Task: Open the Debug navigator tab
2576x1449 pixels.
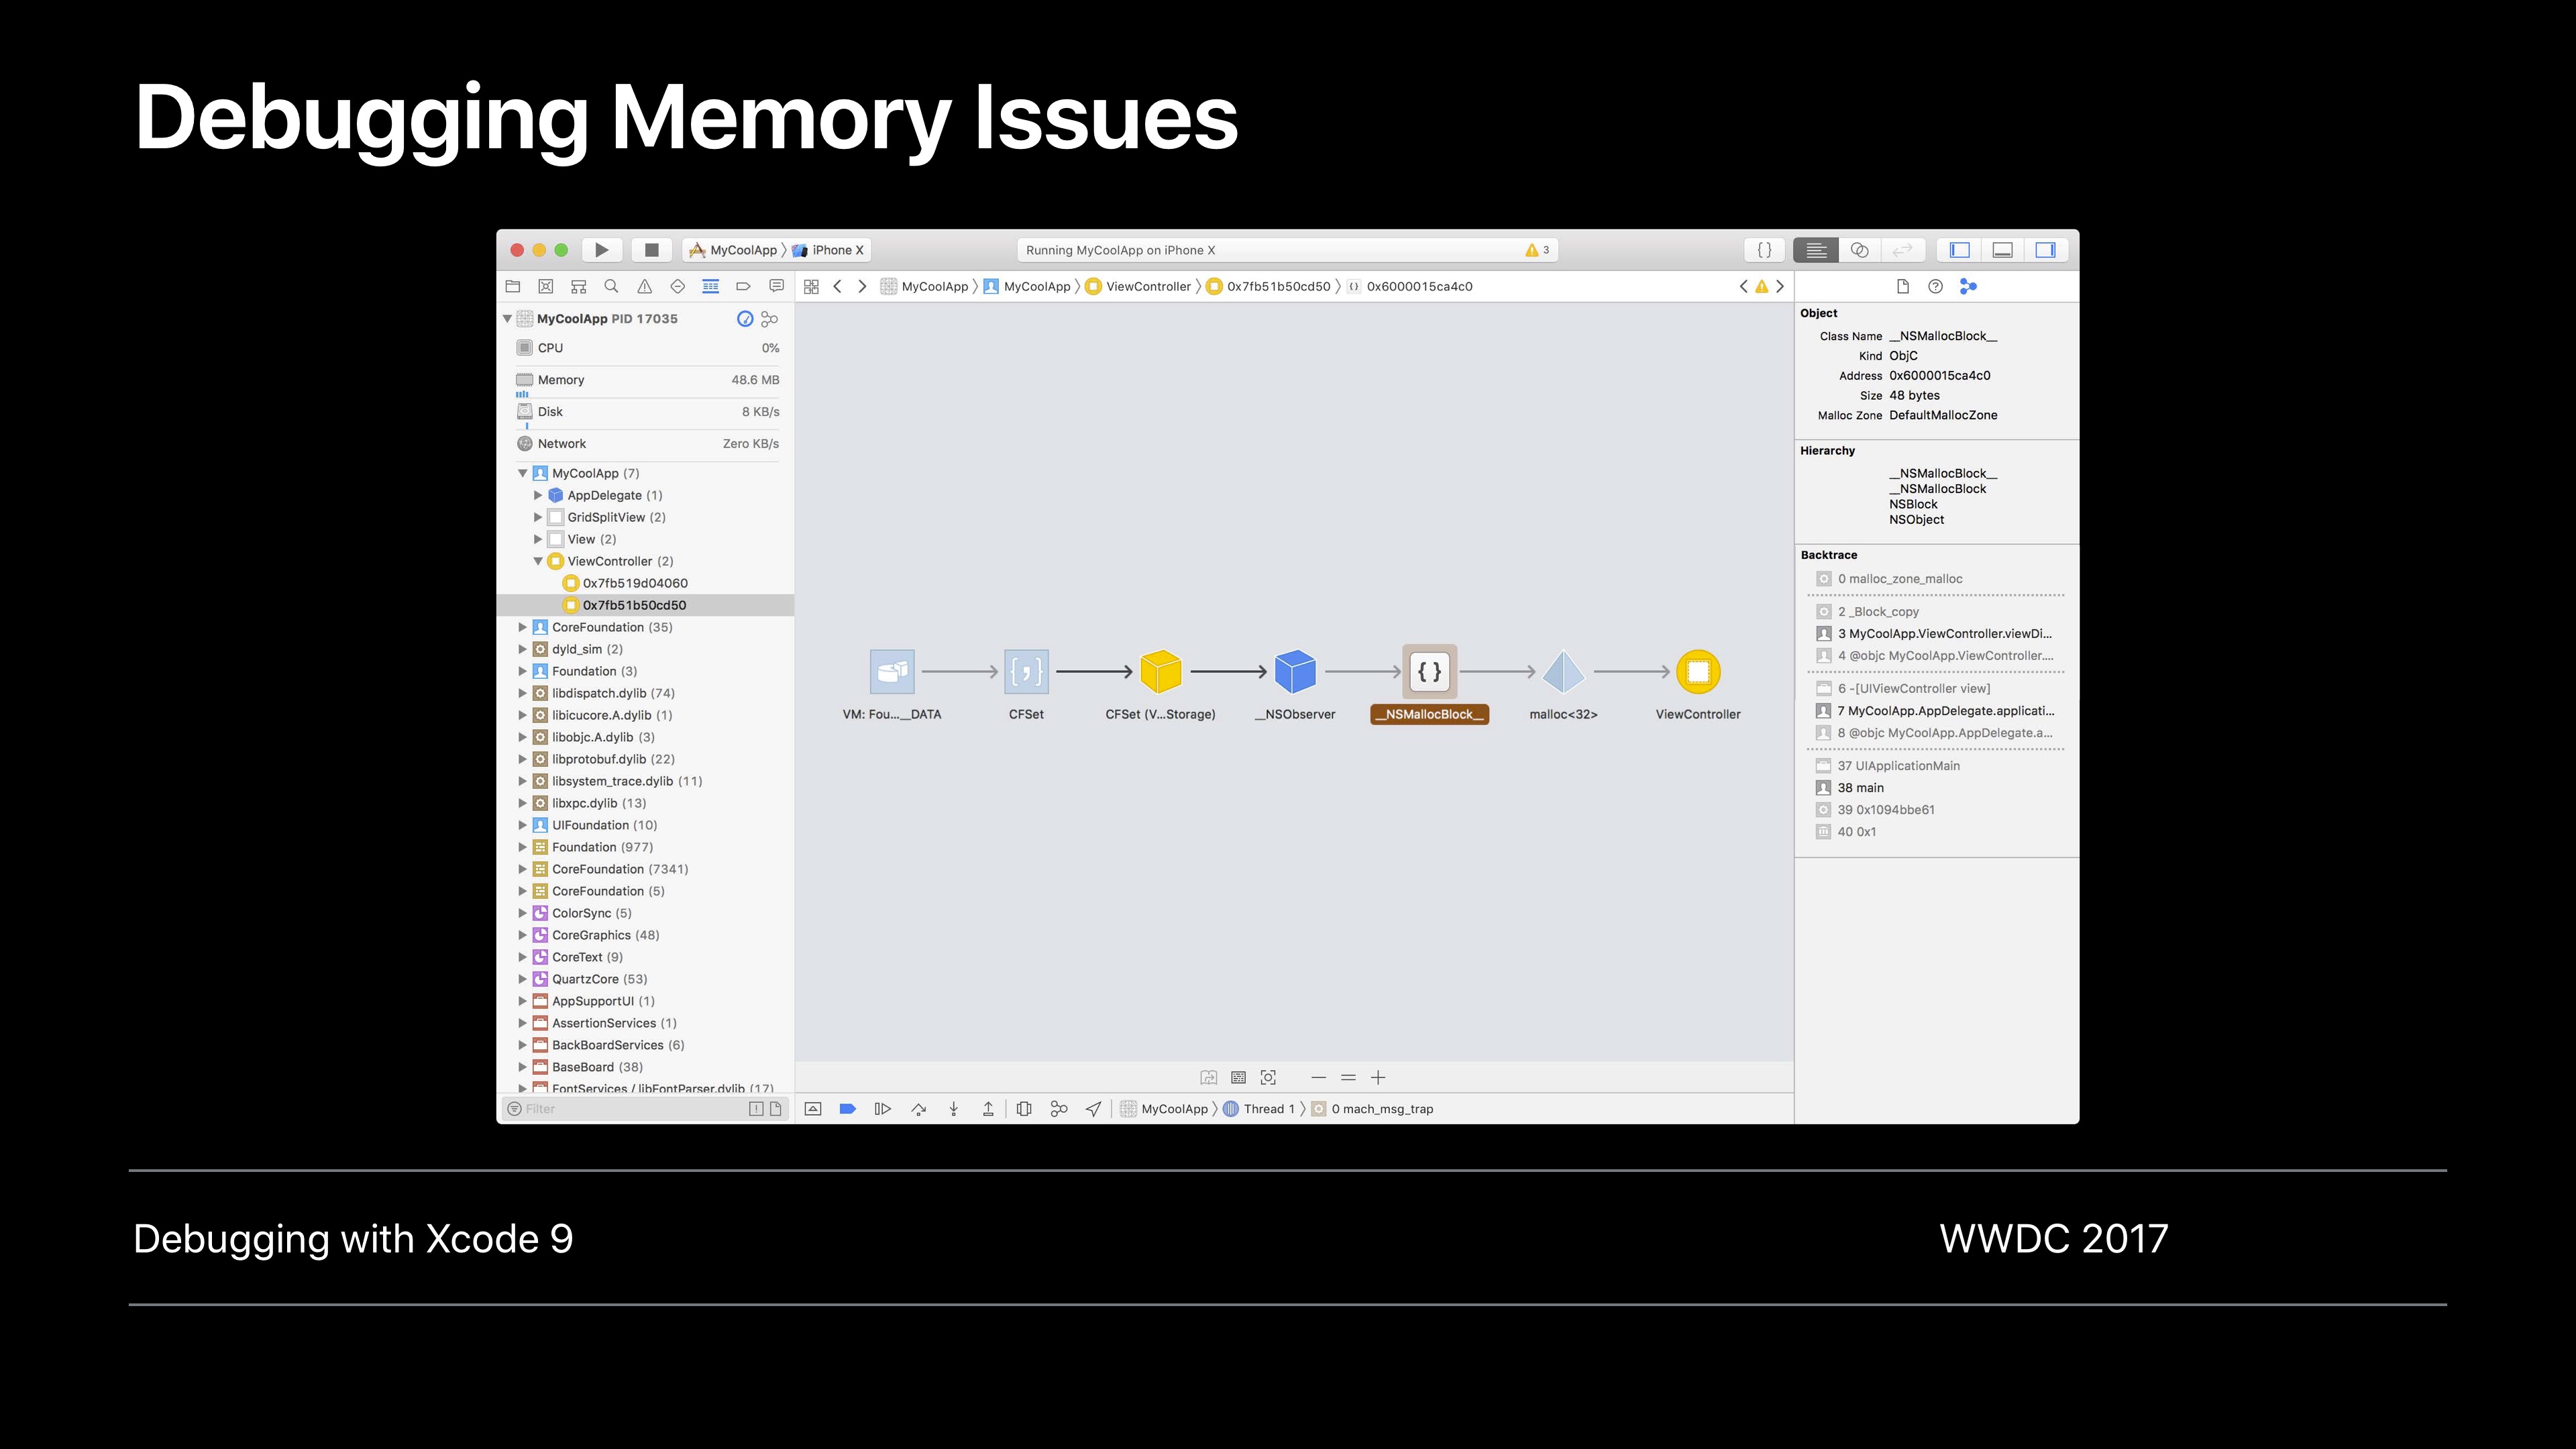Action: click(710, 287)
